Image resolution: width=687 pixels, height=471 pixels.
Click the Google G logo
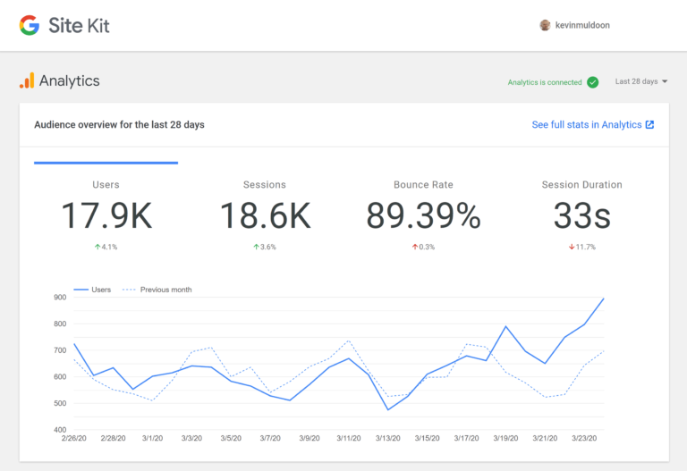coord(30,25)
